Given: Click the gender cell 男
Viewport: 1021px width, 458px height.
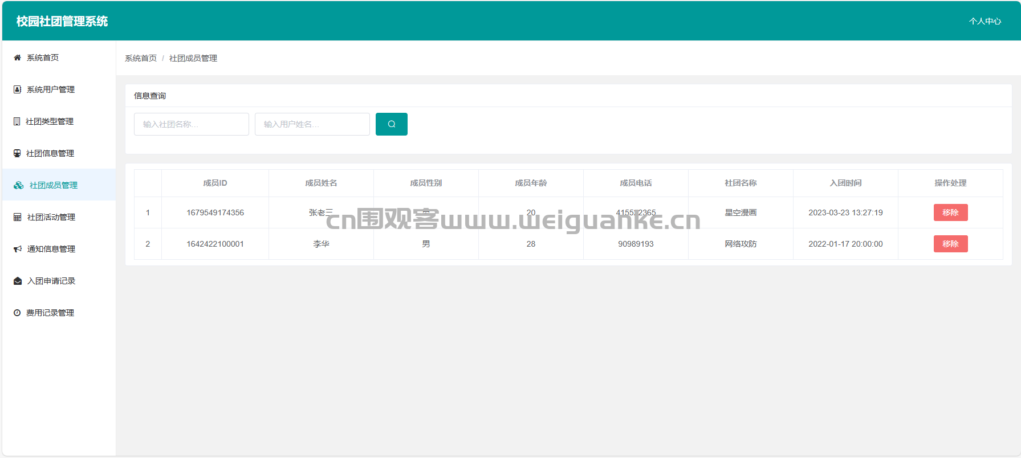Looking at the screenshot, I should [x=426, y=244].
